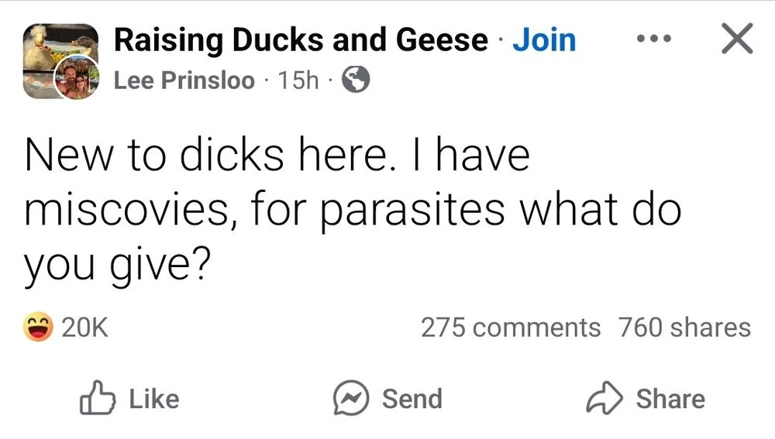Screen dimensions: 775x439
Task: Open the Raising Ducks and Geese group title
Action: click(x=301, y=39)
